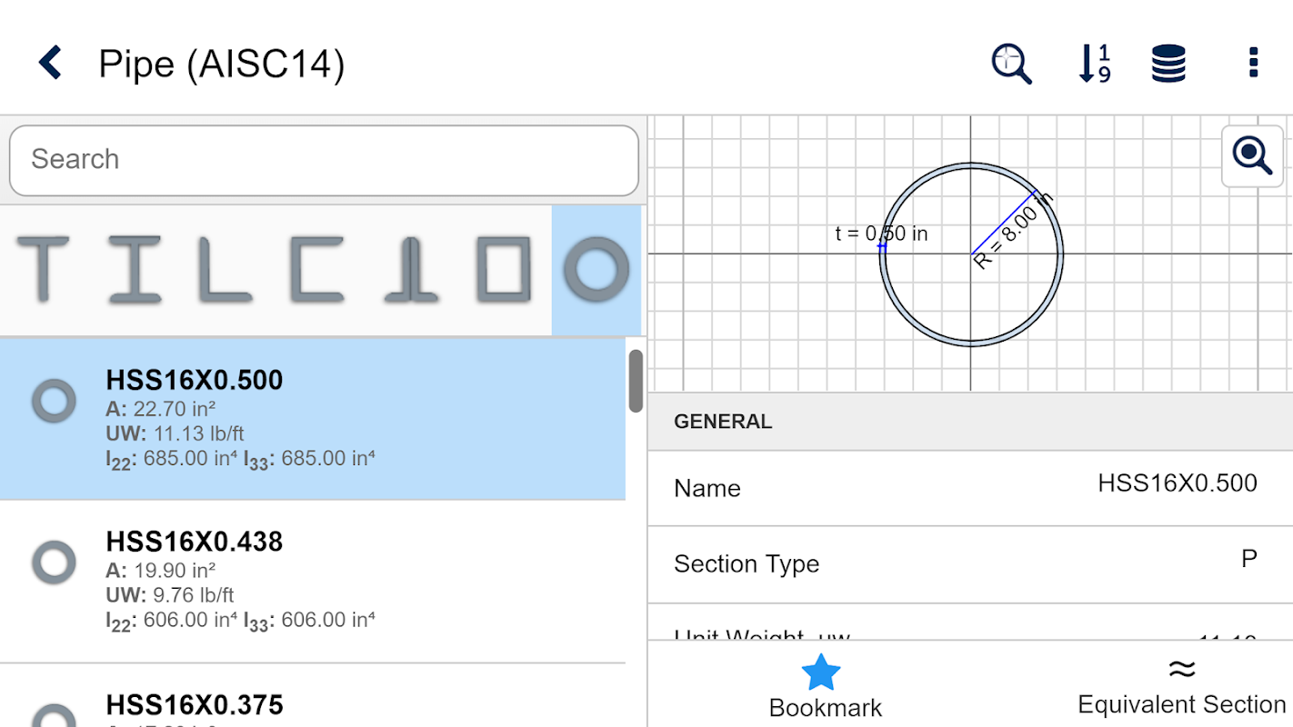Select the circular pipe section type
The image size is (1293, 727).
(x=596, y=270)
